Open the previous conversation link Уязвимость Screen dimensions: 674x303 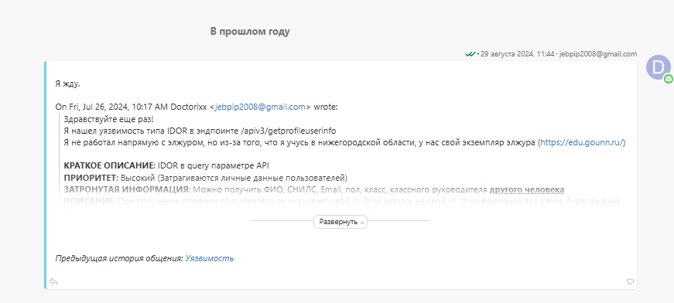210,258
